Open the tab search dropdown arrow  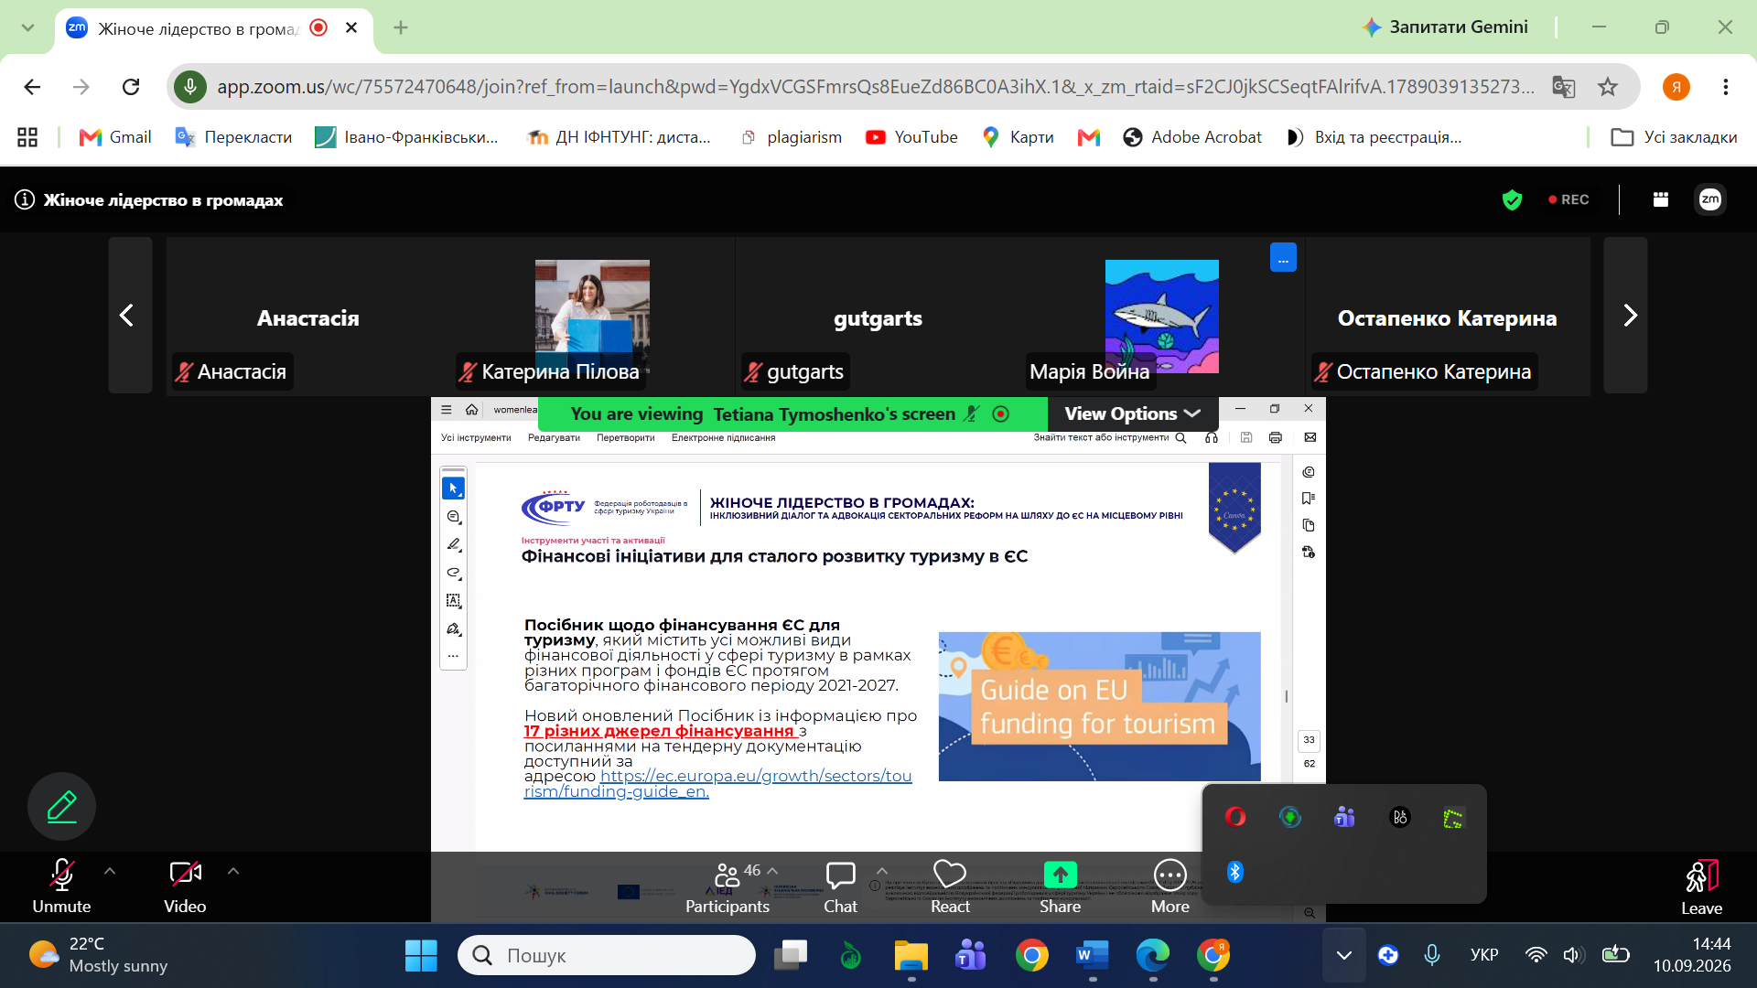(27, 27)
